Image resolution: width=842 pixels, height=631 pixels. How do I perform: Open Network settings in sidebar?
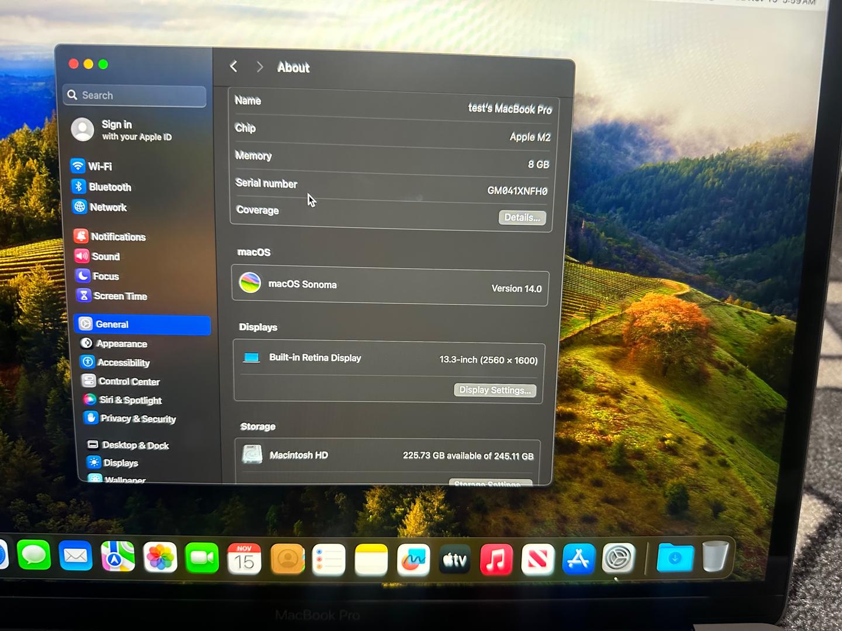tap(99, 207)
